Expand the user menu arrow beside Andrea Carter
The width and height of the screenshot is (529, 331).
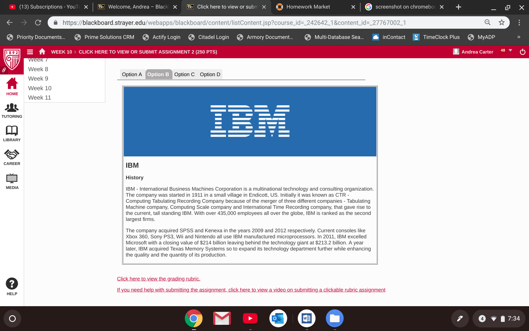511,50
